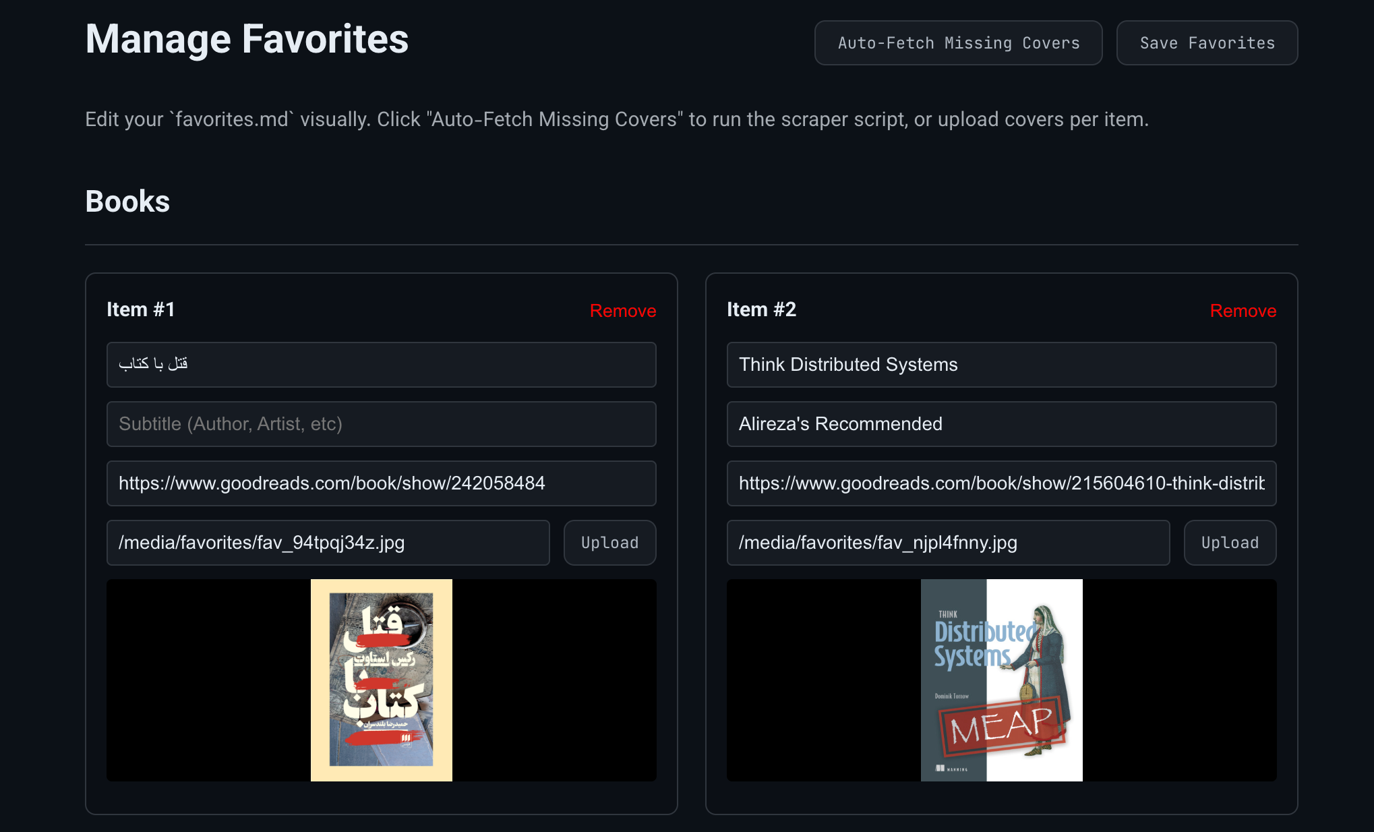Click the fav_njpl4fnny.jpg path field

[947, 543]
